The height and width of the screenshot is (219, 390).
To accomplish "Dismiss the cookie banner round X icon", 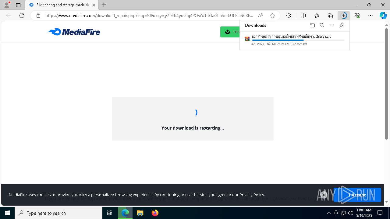I will pos(324,195).
